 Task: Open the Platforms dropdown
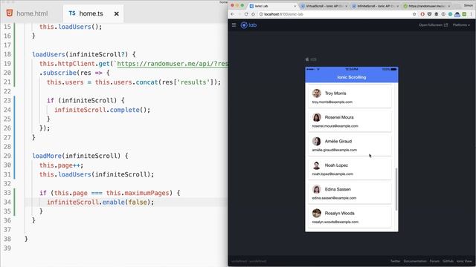(x=461, y=25)
